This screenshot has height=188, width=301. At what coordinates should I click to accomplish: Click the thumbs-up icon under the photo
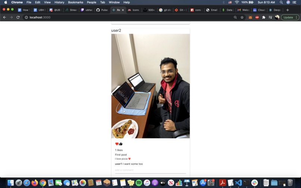coord(121,144)
